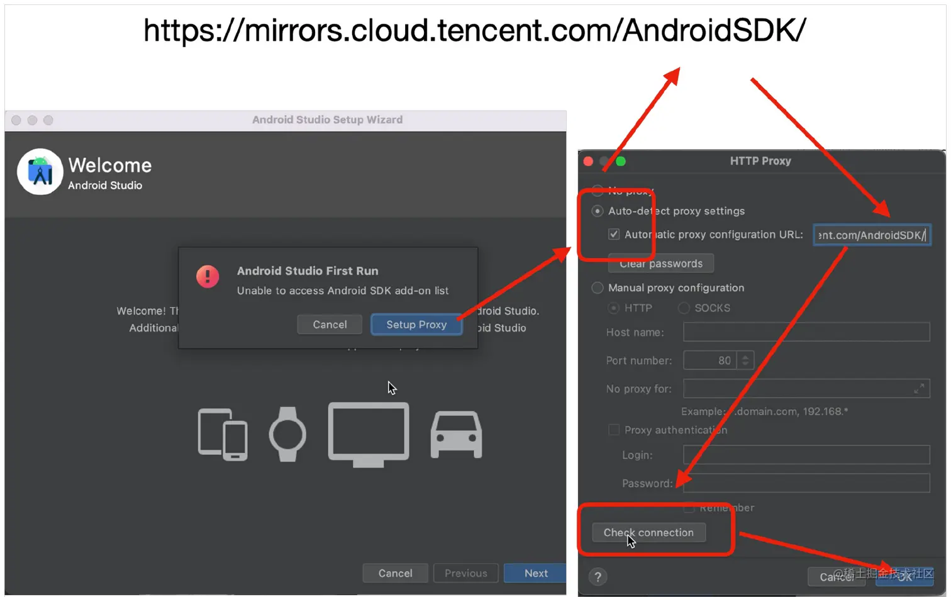Click the Previous button in Setup Wizard
Screen dimensions: 951x597
pos(466,573)
